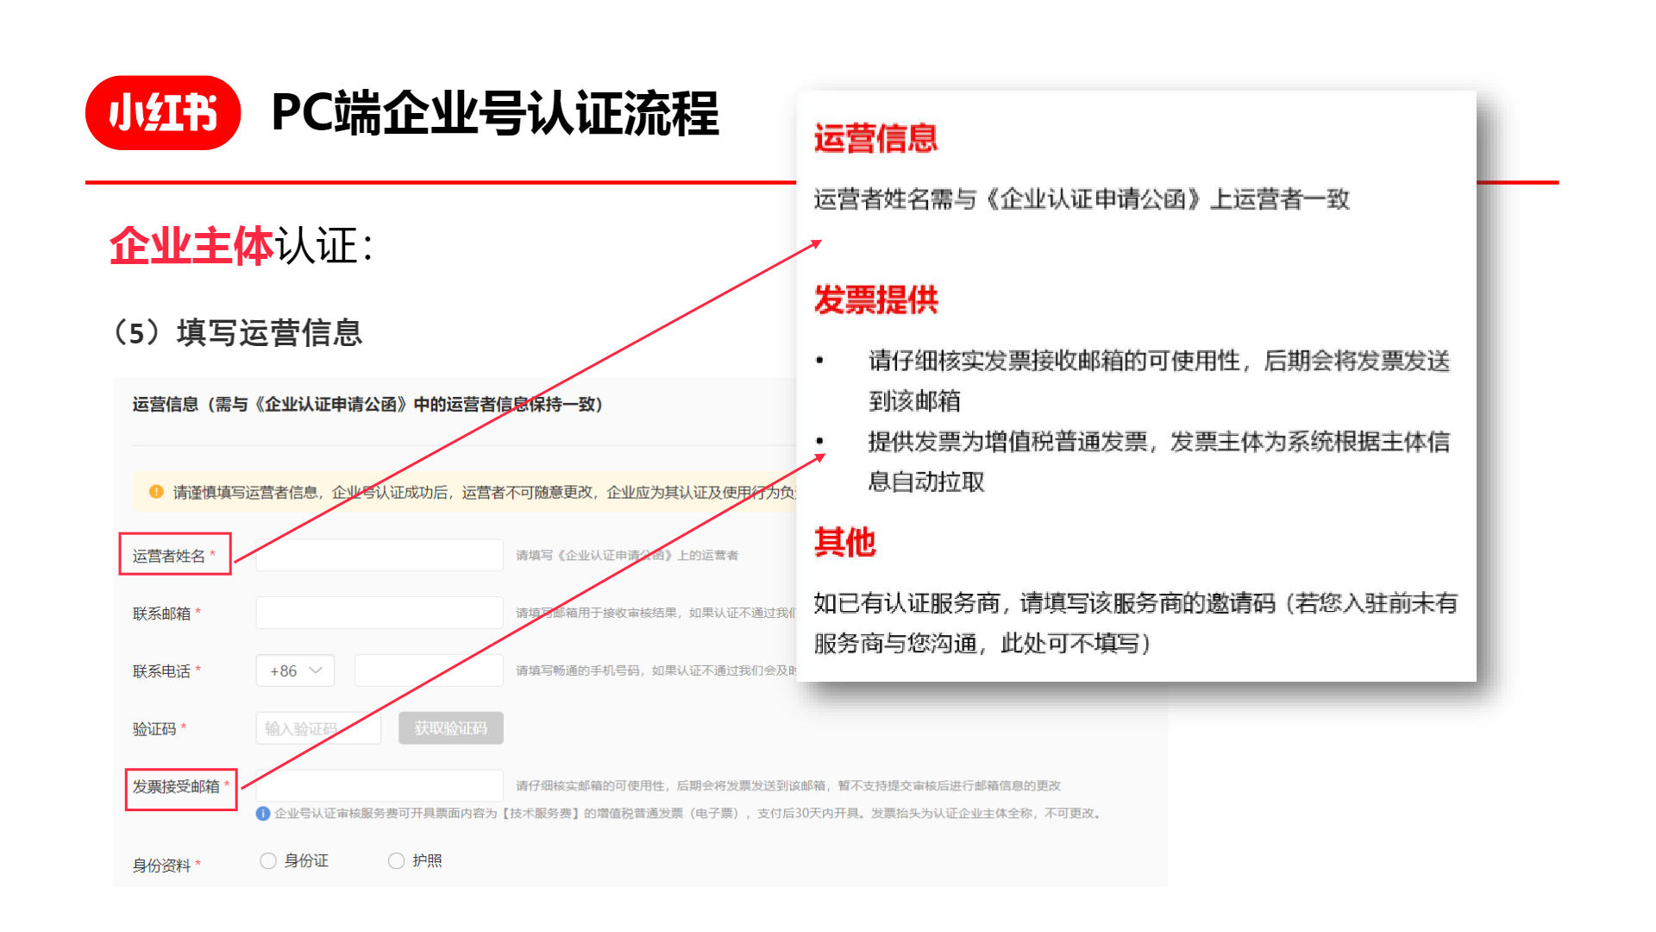Open the +86 country code dropdown
1656x932 pixels.
tap(295, 671)
